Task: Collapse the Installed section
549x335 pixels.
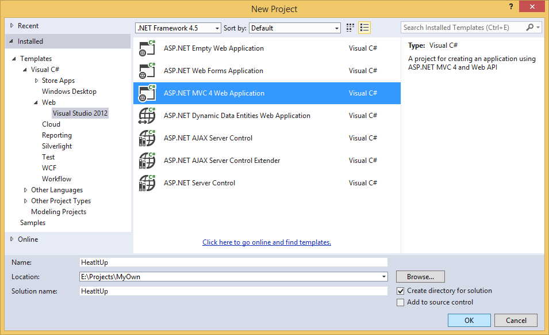Action: tap(11, 41)
